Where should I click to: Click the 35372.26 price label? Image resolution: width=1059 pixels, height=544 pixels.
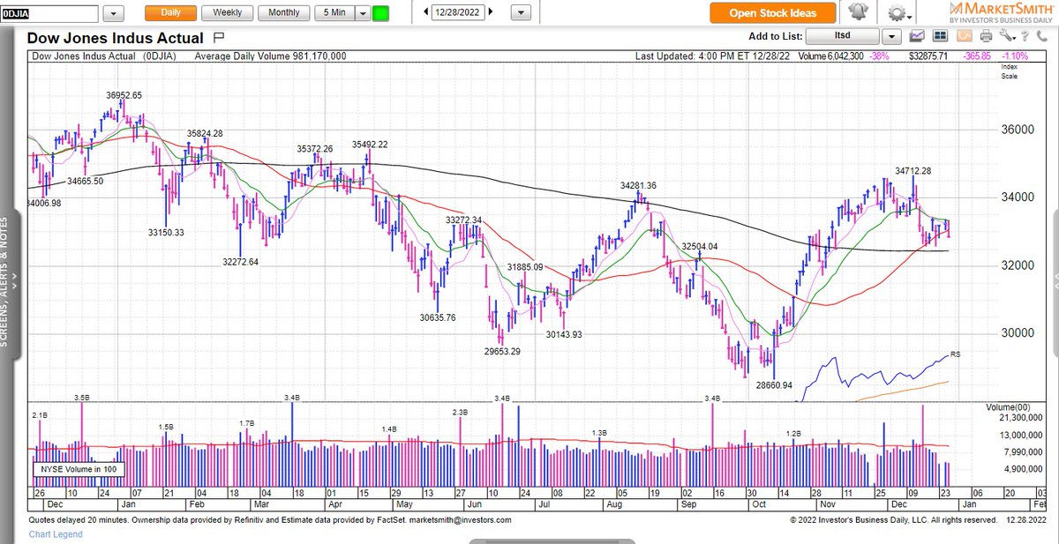pos(315,149)
